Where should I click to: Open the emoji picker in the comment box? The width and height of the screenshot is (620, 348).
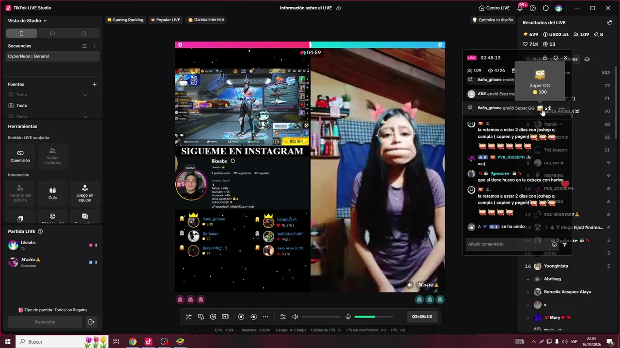(555, 245)
